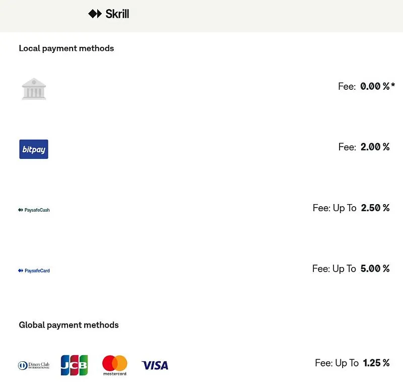Select the PaysafeCash logo
This screenshot has height=382, width=403.
point(34,210)
